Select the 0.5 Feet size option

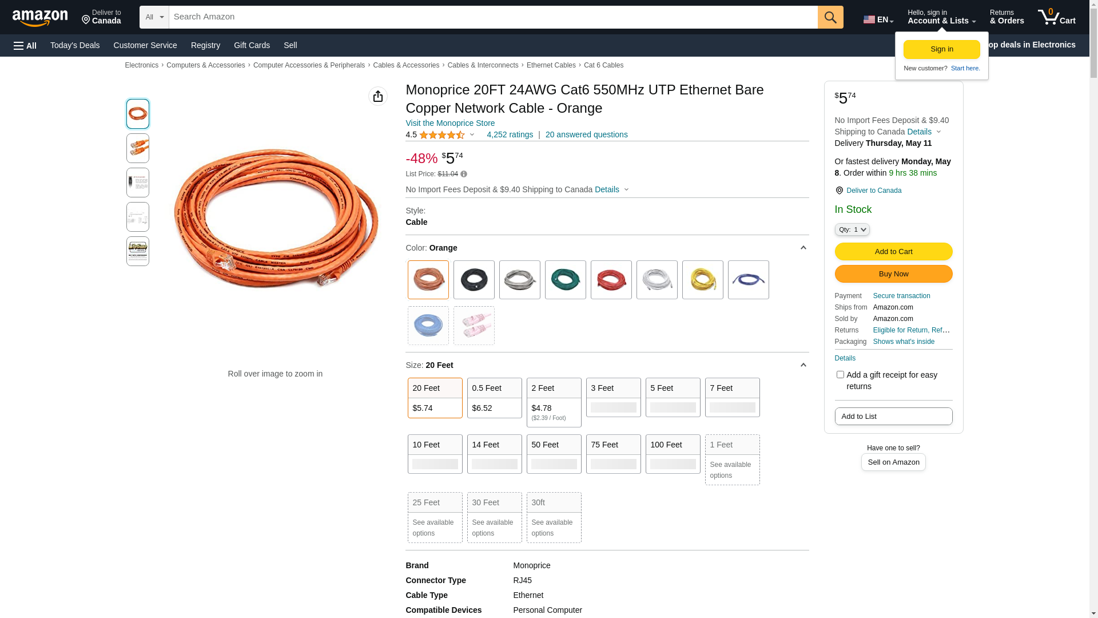[494, 398]
